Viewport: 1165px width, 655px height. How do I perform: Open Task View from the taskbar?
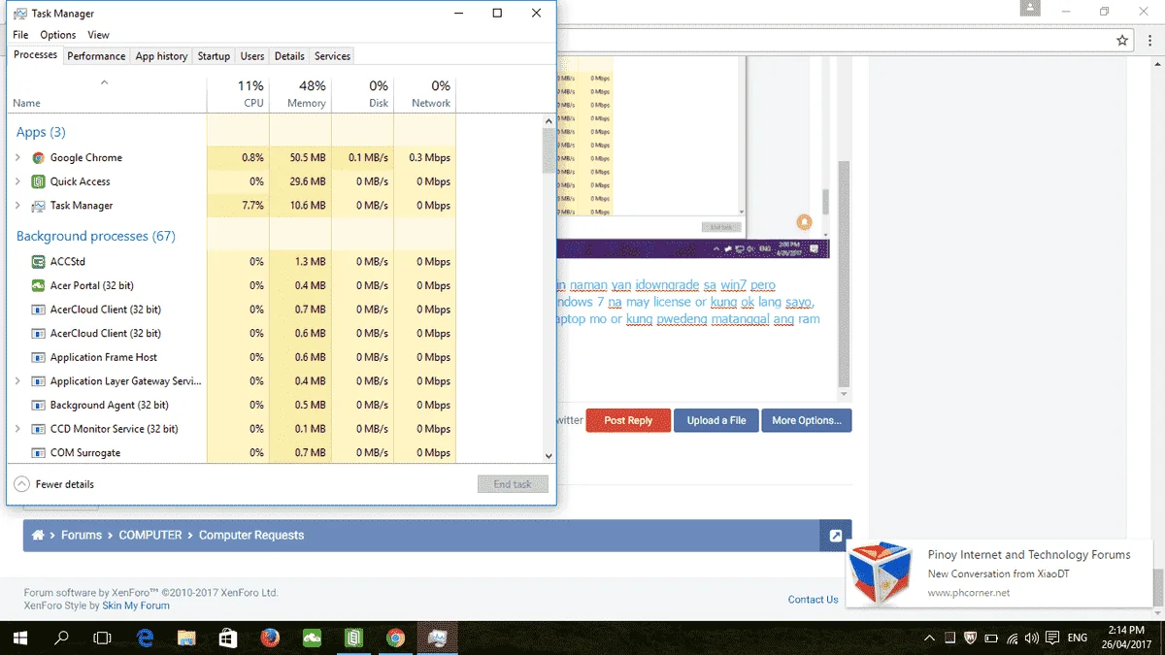[x=102, y=638]
